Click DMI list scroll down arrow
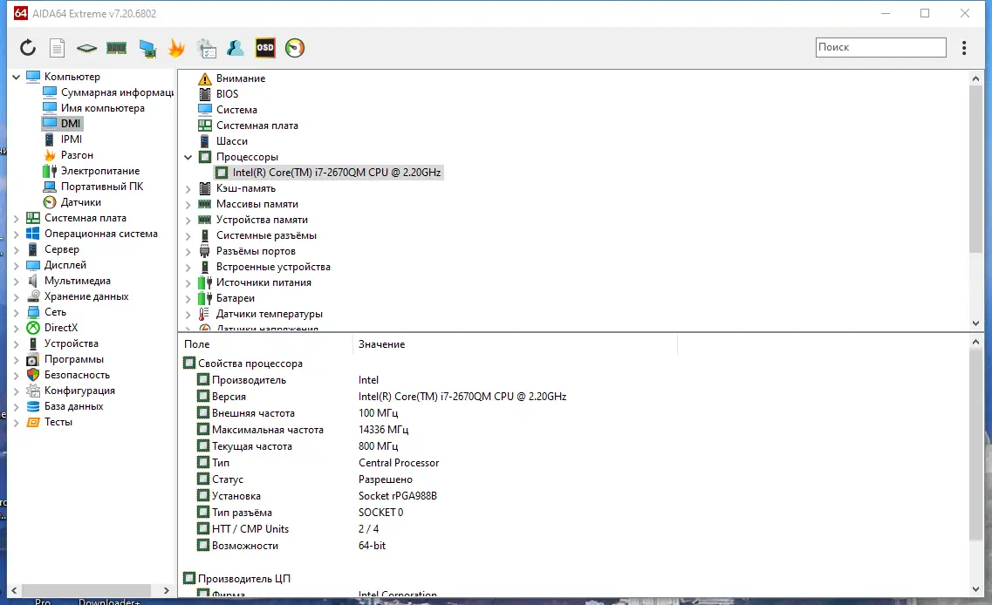The width and height of the screenshot is (992, 605). (x=975, y=323)
